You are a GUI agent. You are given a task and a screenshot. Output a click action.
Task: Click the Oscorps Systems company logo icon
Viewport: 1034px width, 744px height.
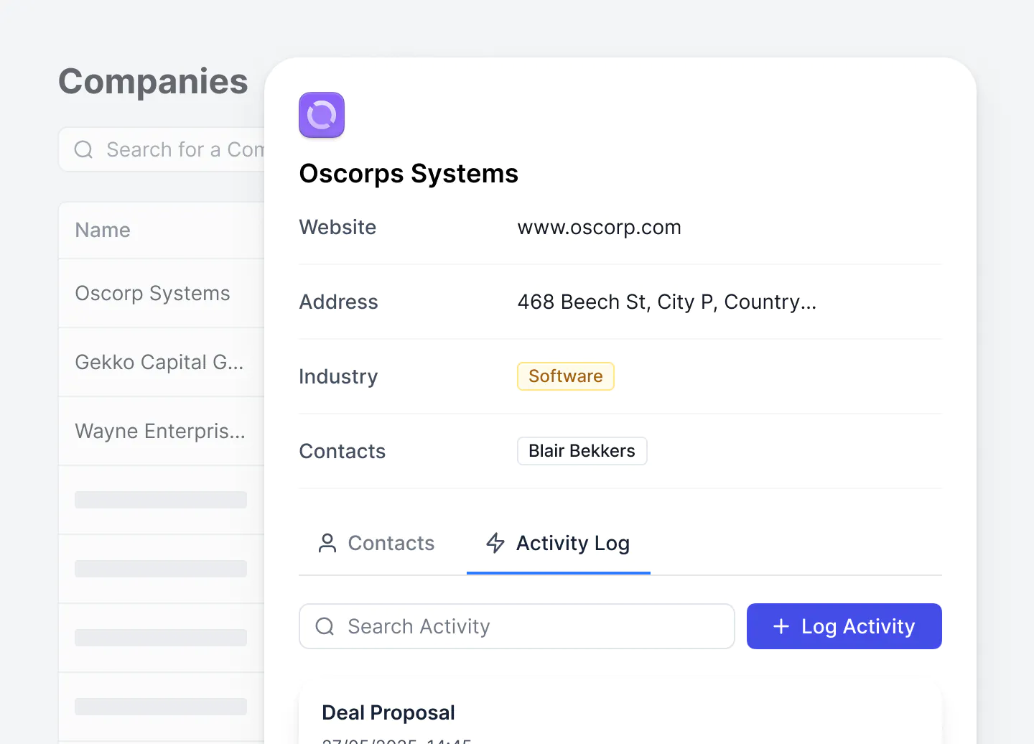point(321,115)
